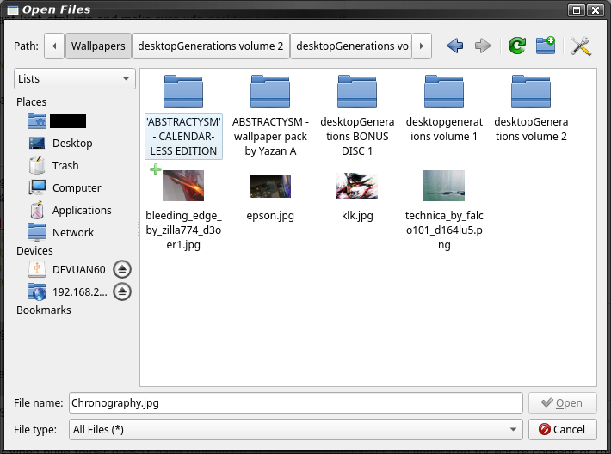Open Applications in Places sidebar
Image resolution: width=611 pixels, height=454 pixels.
(x=71, y=211)
